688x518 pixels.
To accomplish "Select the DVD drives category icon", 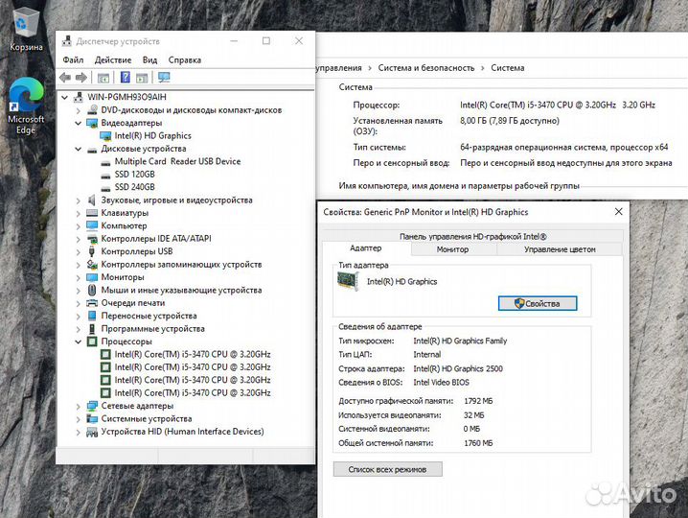I will pyautogui.click(x=92, y=110).
